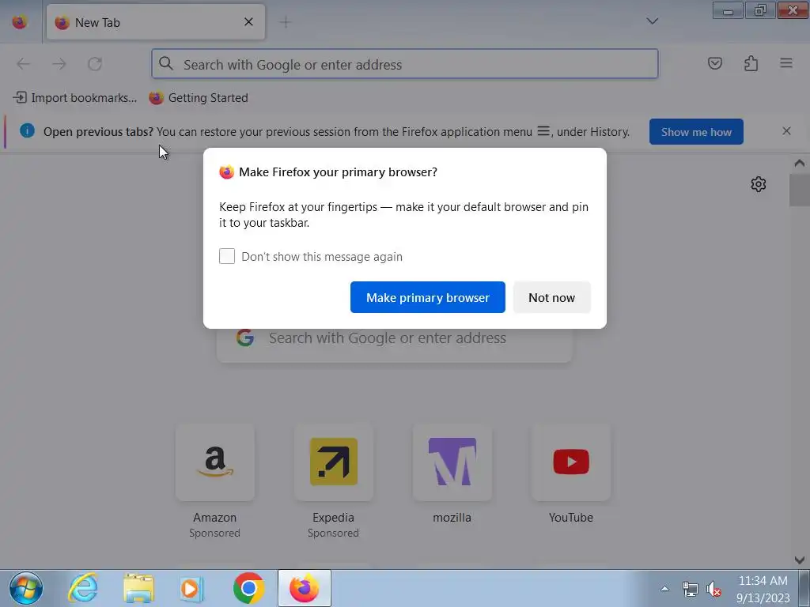
Task: Choose Not now in the dialog
Action: tap(551, 297)
